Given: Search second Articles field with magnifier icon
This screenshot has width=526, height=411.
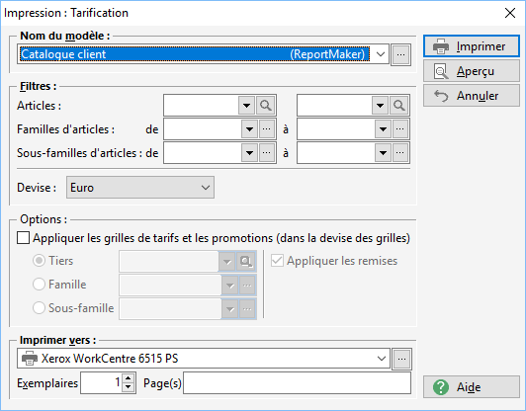Looking at the screenshot, I should pos(399,106).
